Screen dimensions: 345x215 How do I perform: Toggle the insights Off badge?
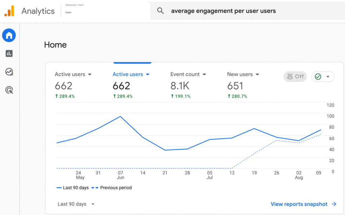(x=295, y=76)
